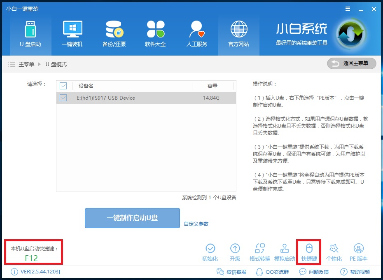Click the 返回主菜单 return button

(352, 63)
